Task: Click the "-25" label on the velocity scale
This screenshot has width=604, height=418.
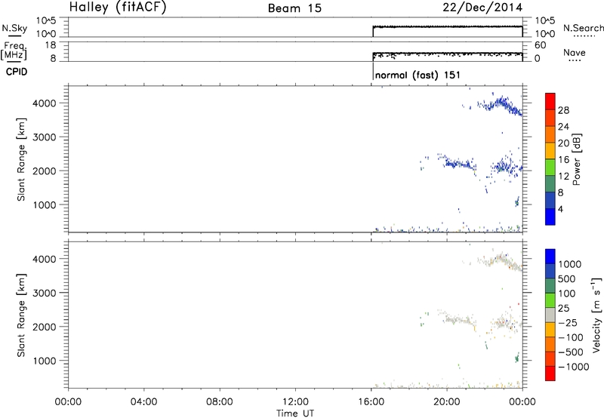Action: coord(568,322)
